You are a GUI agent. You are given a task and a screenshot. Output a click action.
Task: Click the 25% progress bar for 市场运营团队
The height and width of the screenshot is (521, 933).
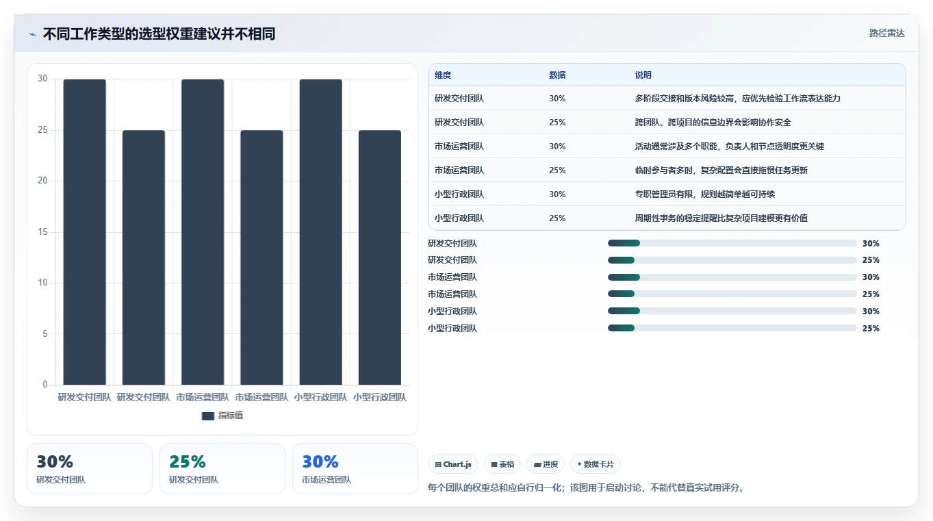[x=732, y=294]
